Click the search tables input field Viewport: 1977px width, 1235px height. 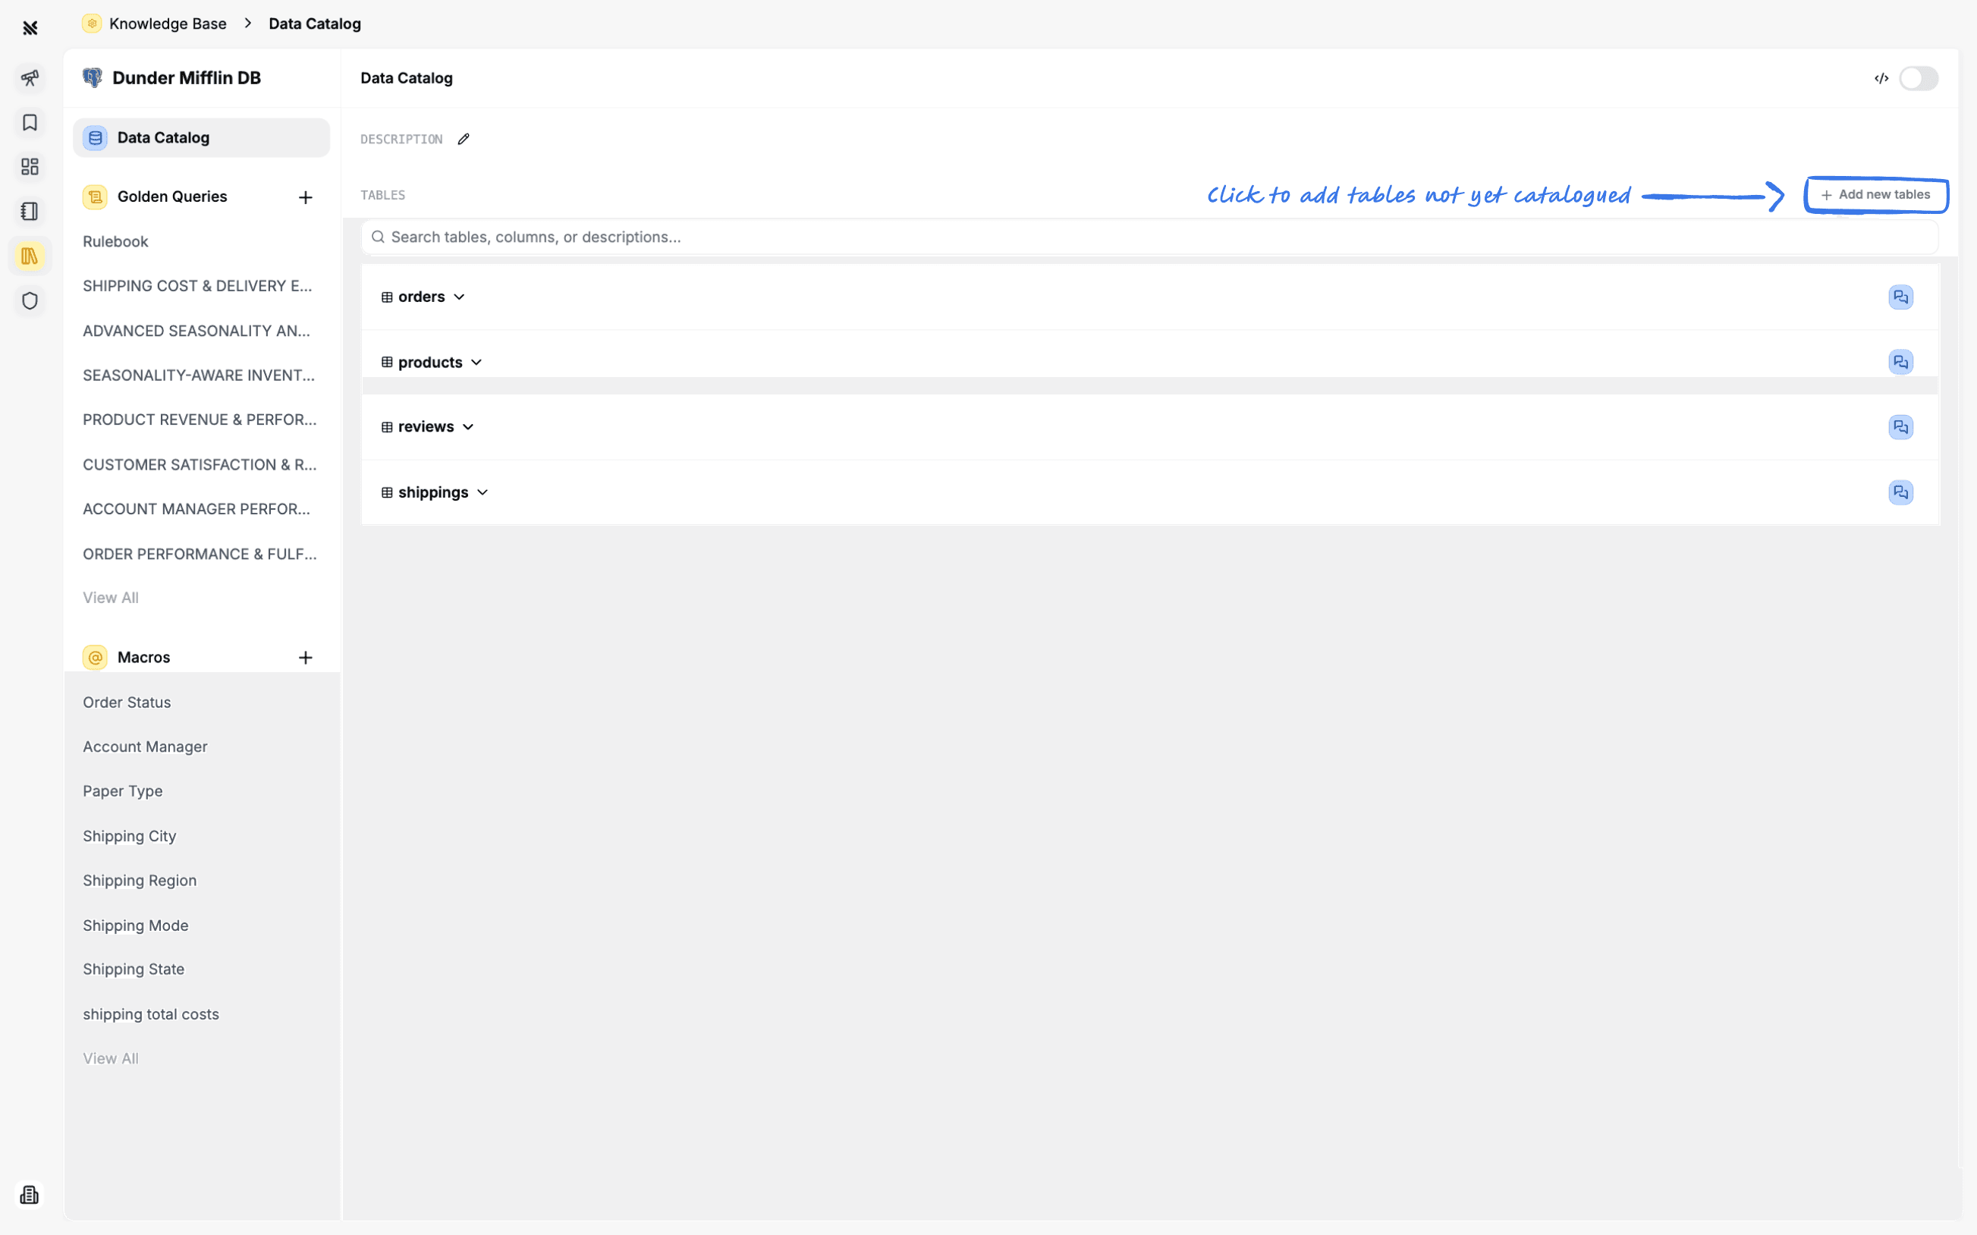click(1143, 237)
